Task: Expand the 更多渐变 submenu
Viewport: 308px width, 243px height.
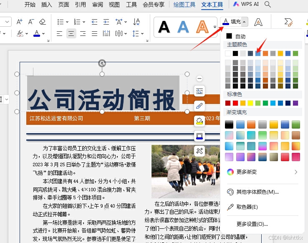Action: click(263, 172)
